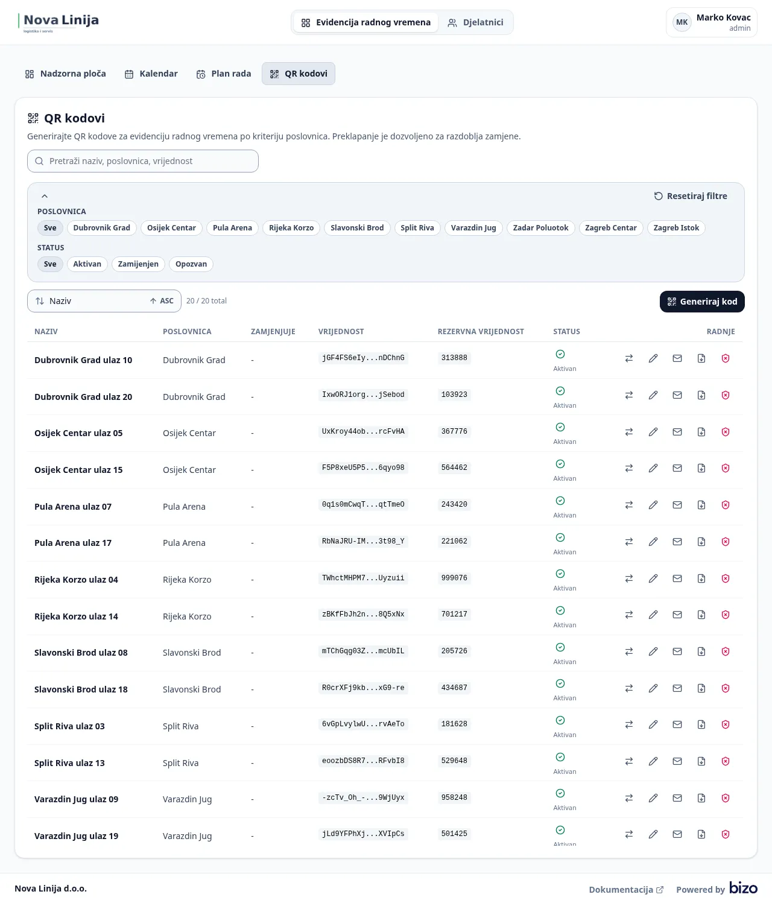The width and height of the screenshot is (772, 903).
Task: Select the Aktivan status filter
Action: pyautogui.click(x=87, y=264)
